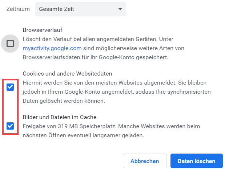Confirm with the Daten löschen button
The height and width of the screenshot is (171, 225).
[x=197, y=161]
